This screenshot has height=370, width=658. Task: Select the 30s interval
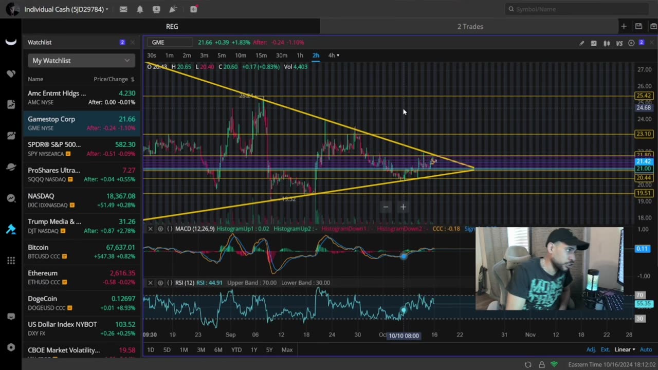click(x=152, y=55)
